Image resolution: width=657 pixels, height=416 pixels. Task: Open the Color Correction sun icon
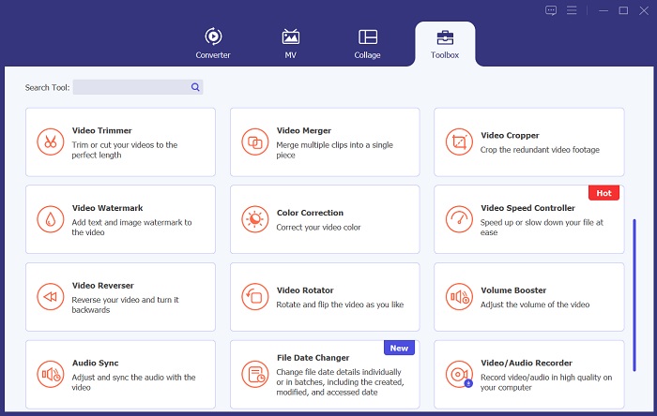[x=254, y=219]
